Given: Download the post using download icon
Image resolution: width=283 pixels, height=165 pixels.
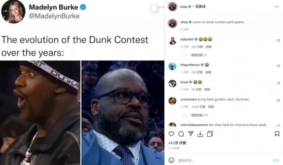Looking at the screenshot, I should [200, 134].
